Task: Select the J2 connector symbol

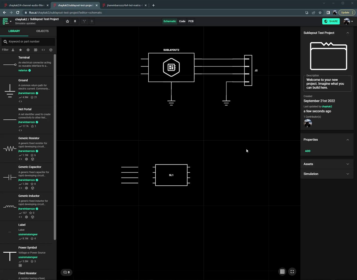Action: (x=248, y=70)
